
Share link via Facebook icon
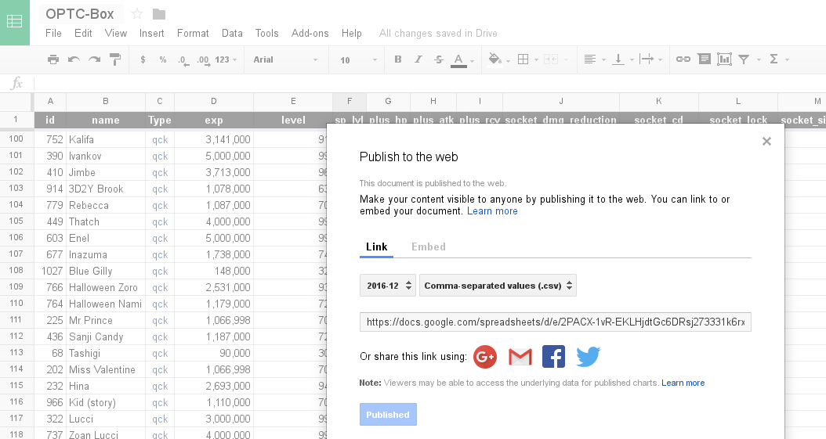pyautogui.click(x=553, y=357)
